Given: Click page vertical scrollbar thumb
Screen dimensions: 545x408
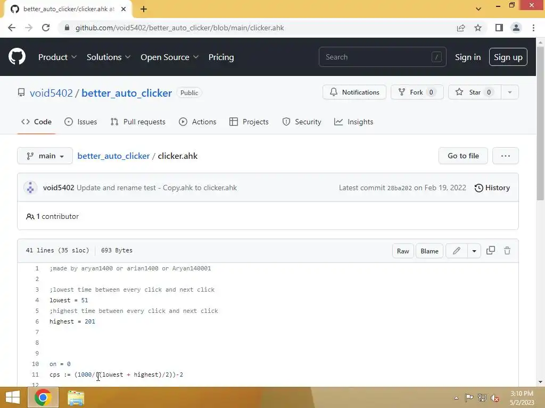Looking at the screenshot, I should point(540,123).
